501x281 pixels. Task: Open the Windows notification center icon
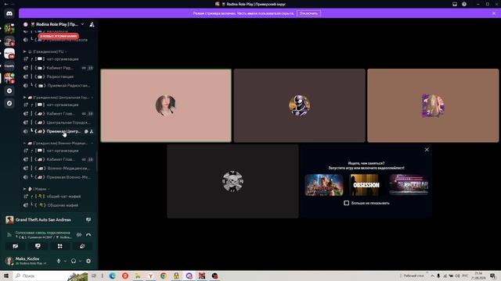coord(492,276)
